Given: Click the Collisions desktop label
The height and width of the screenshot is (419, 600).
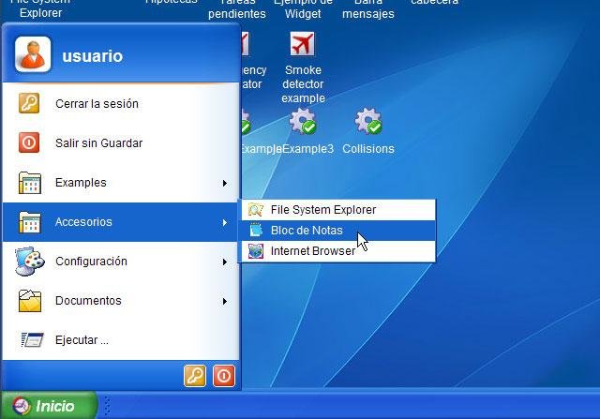Looking at the screenshot, I should click(368, 149).
